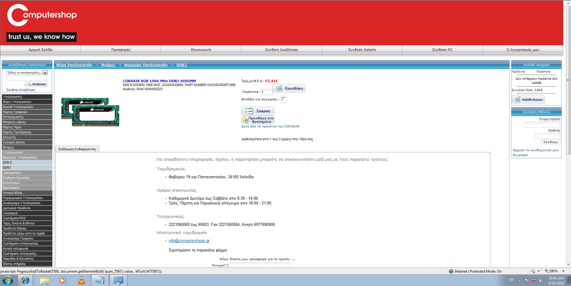The image size is (571, 286).
Task: Click the volume speaker tray icon
Action: click(541, 280)
